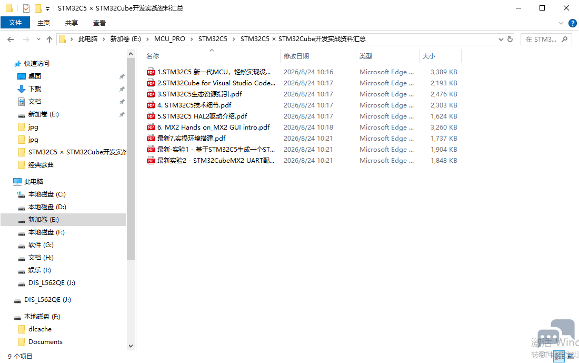
Task: Go up one folder level
Action: tap(49, 39)
